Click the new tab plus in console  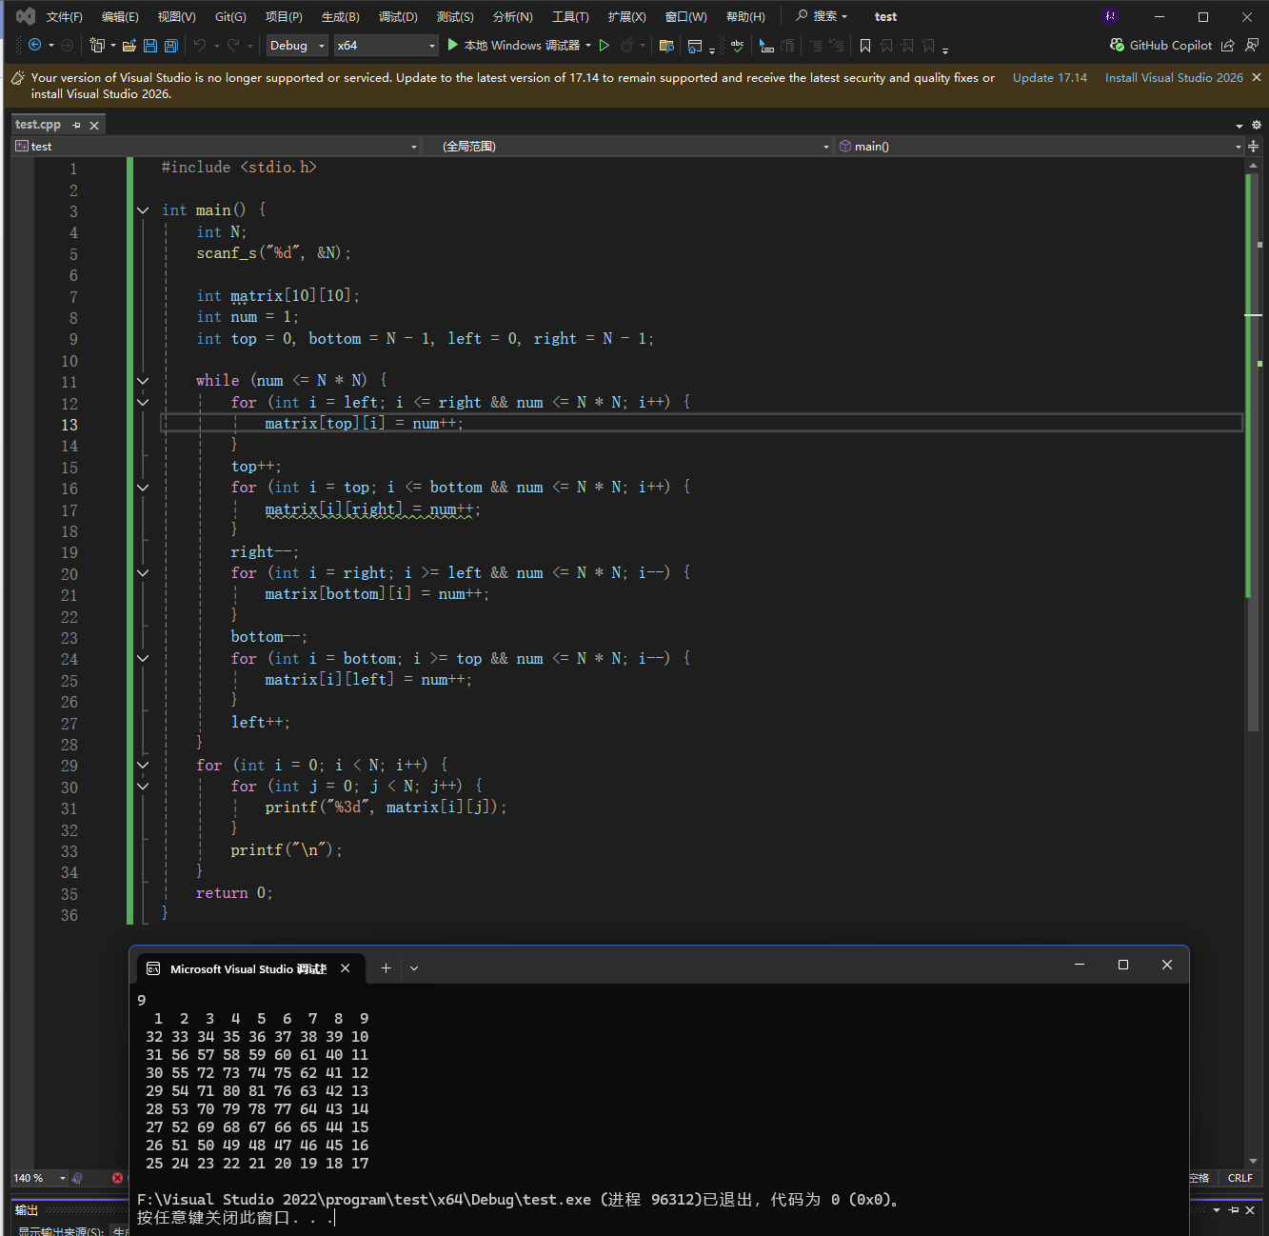pos(386,968)
